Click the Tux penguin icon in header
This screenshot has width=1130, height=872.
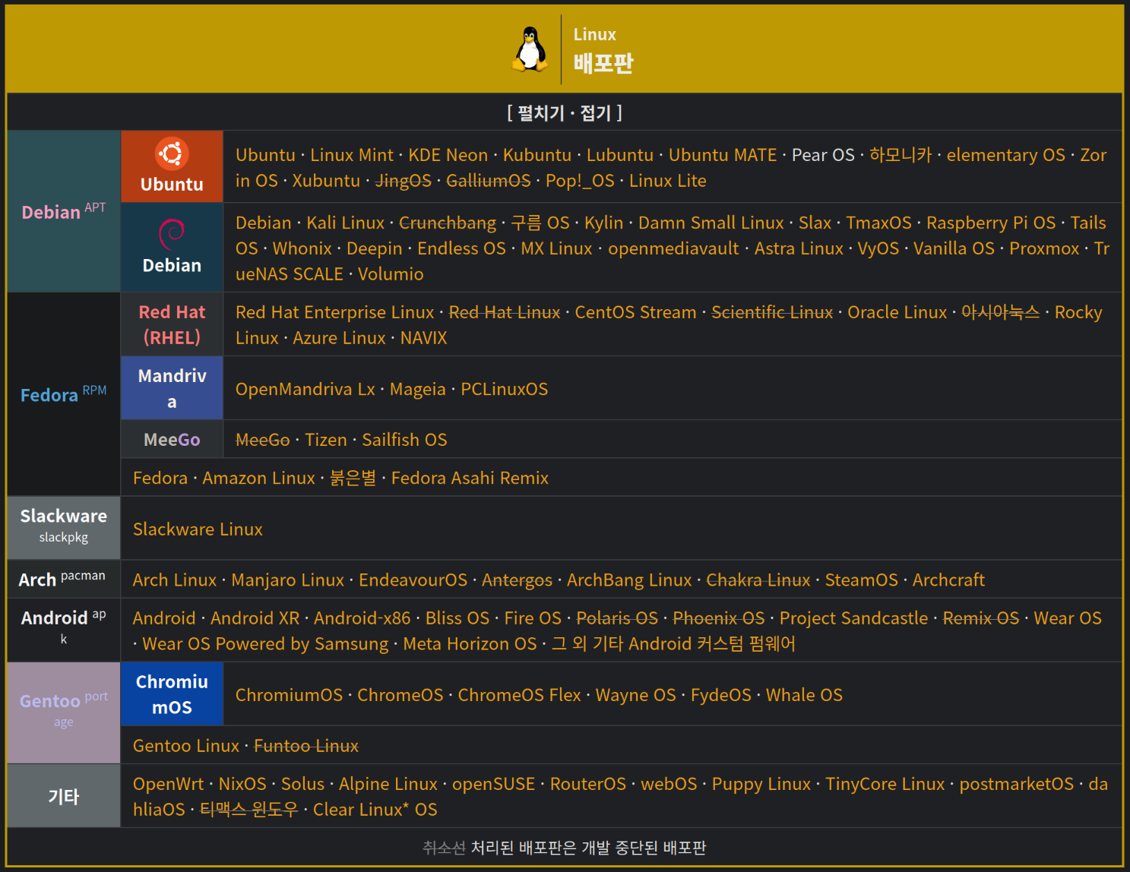(x=530, y=49)
